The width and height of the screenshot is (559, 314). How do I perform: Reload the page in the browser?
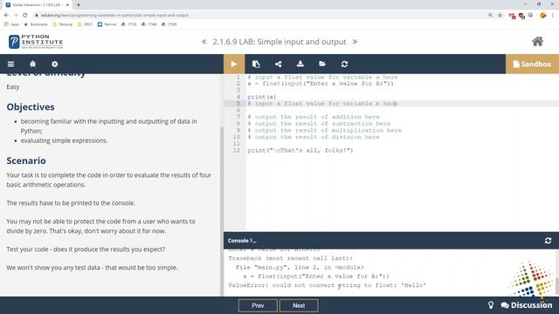click(x=25, y=16)
